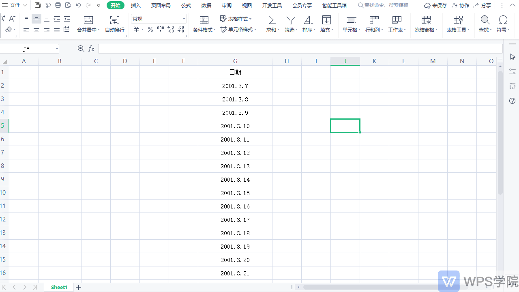Click the 求和 (AutoSum) sigma icon
The height and width of the screenshot is (292, 519).
(273, 20)
